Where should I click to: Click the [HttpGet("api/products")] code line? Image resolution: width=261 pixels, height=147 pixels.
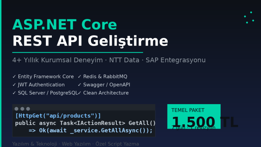click(58, 116)
